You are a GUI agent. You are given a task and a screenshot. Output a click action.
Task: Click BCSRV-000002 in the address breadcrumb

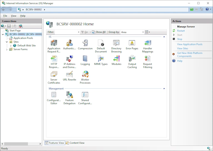pos(34,9)
